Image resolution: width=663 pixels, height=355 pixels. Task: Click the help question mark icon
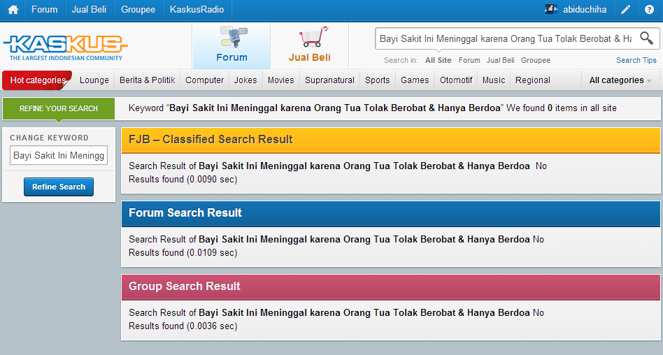tap(649, 9)
